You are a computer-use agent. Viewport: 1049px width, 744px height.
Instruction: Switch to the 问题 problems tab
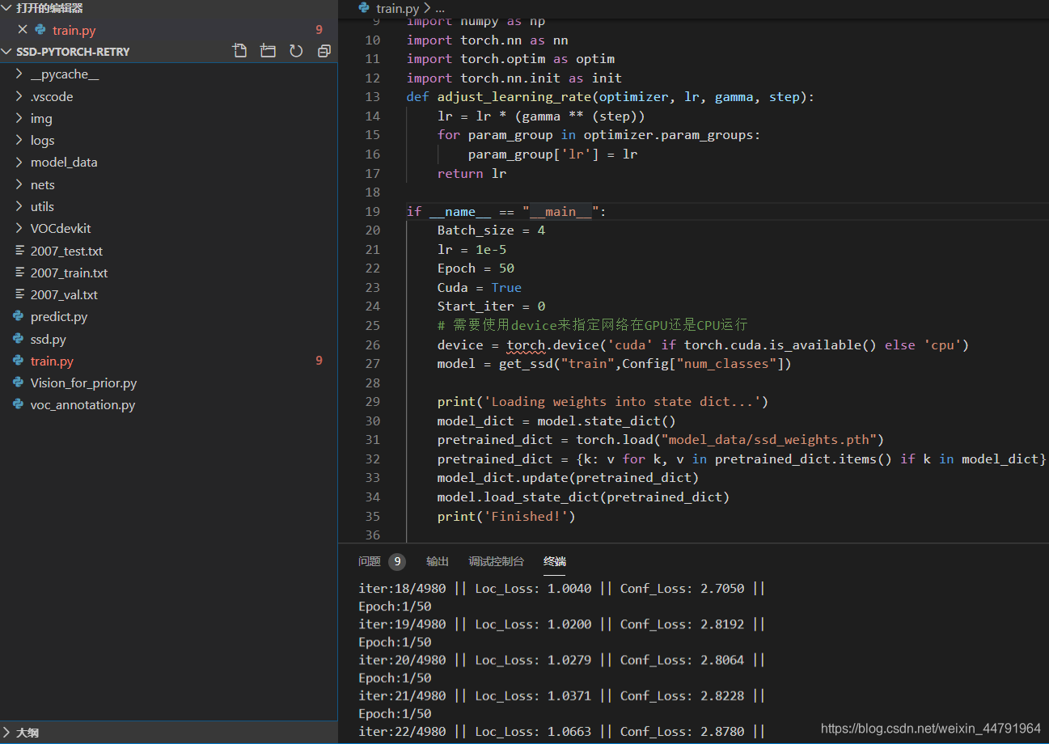pos(370,561)
